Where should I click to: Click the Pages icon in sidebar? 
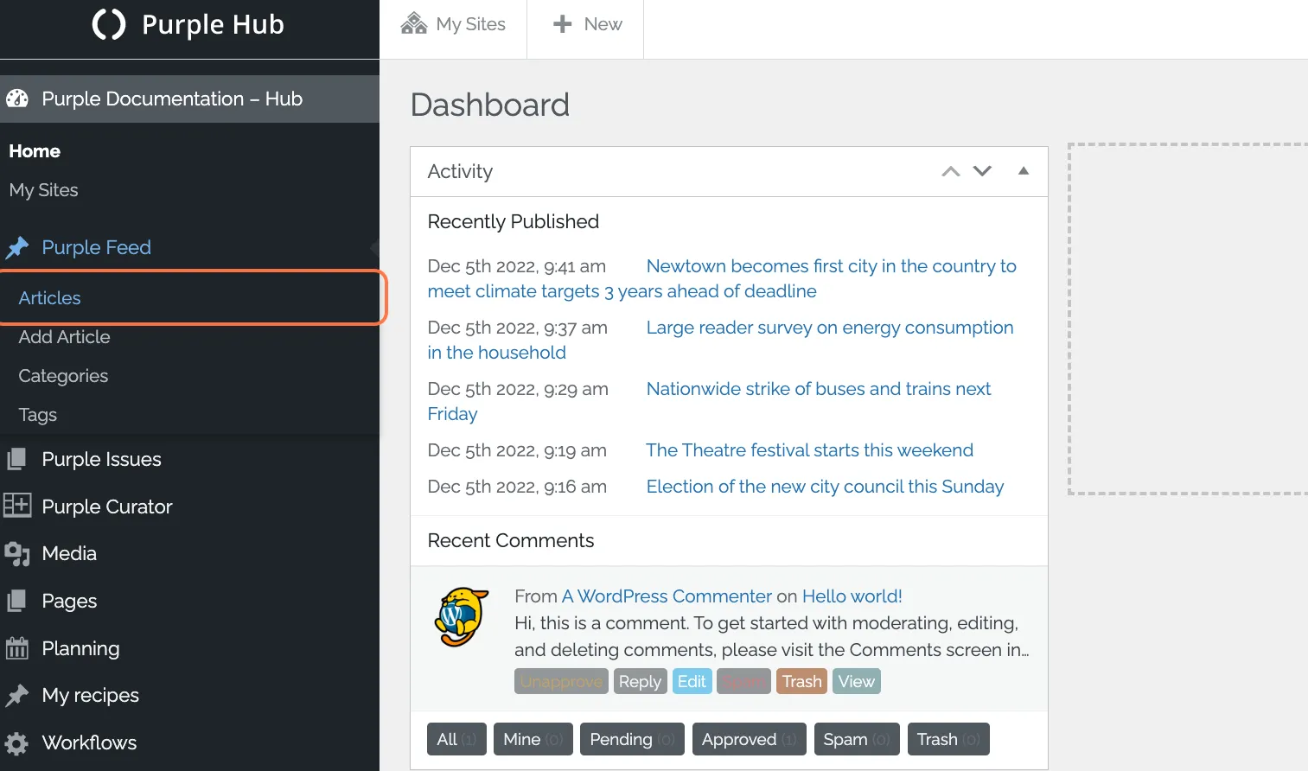[16, 601]
